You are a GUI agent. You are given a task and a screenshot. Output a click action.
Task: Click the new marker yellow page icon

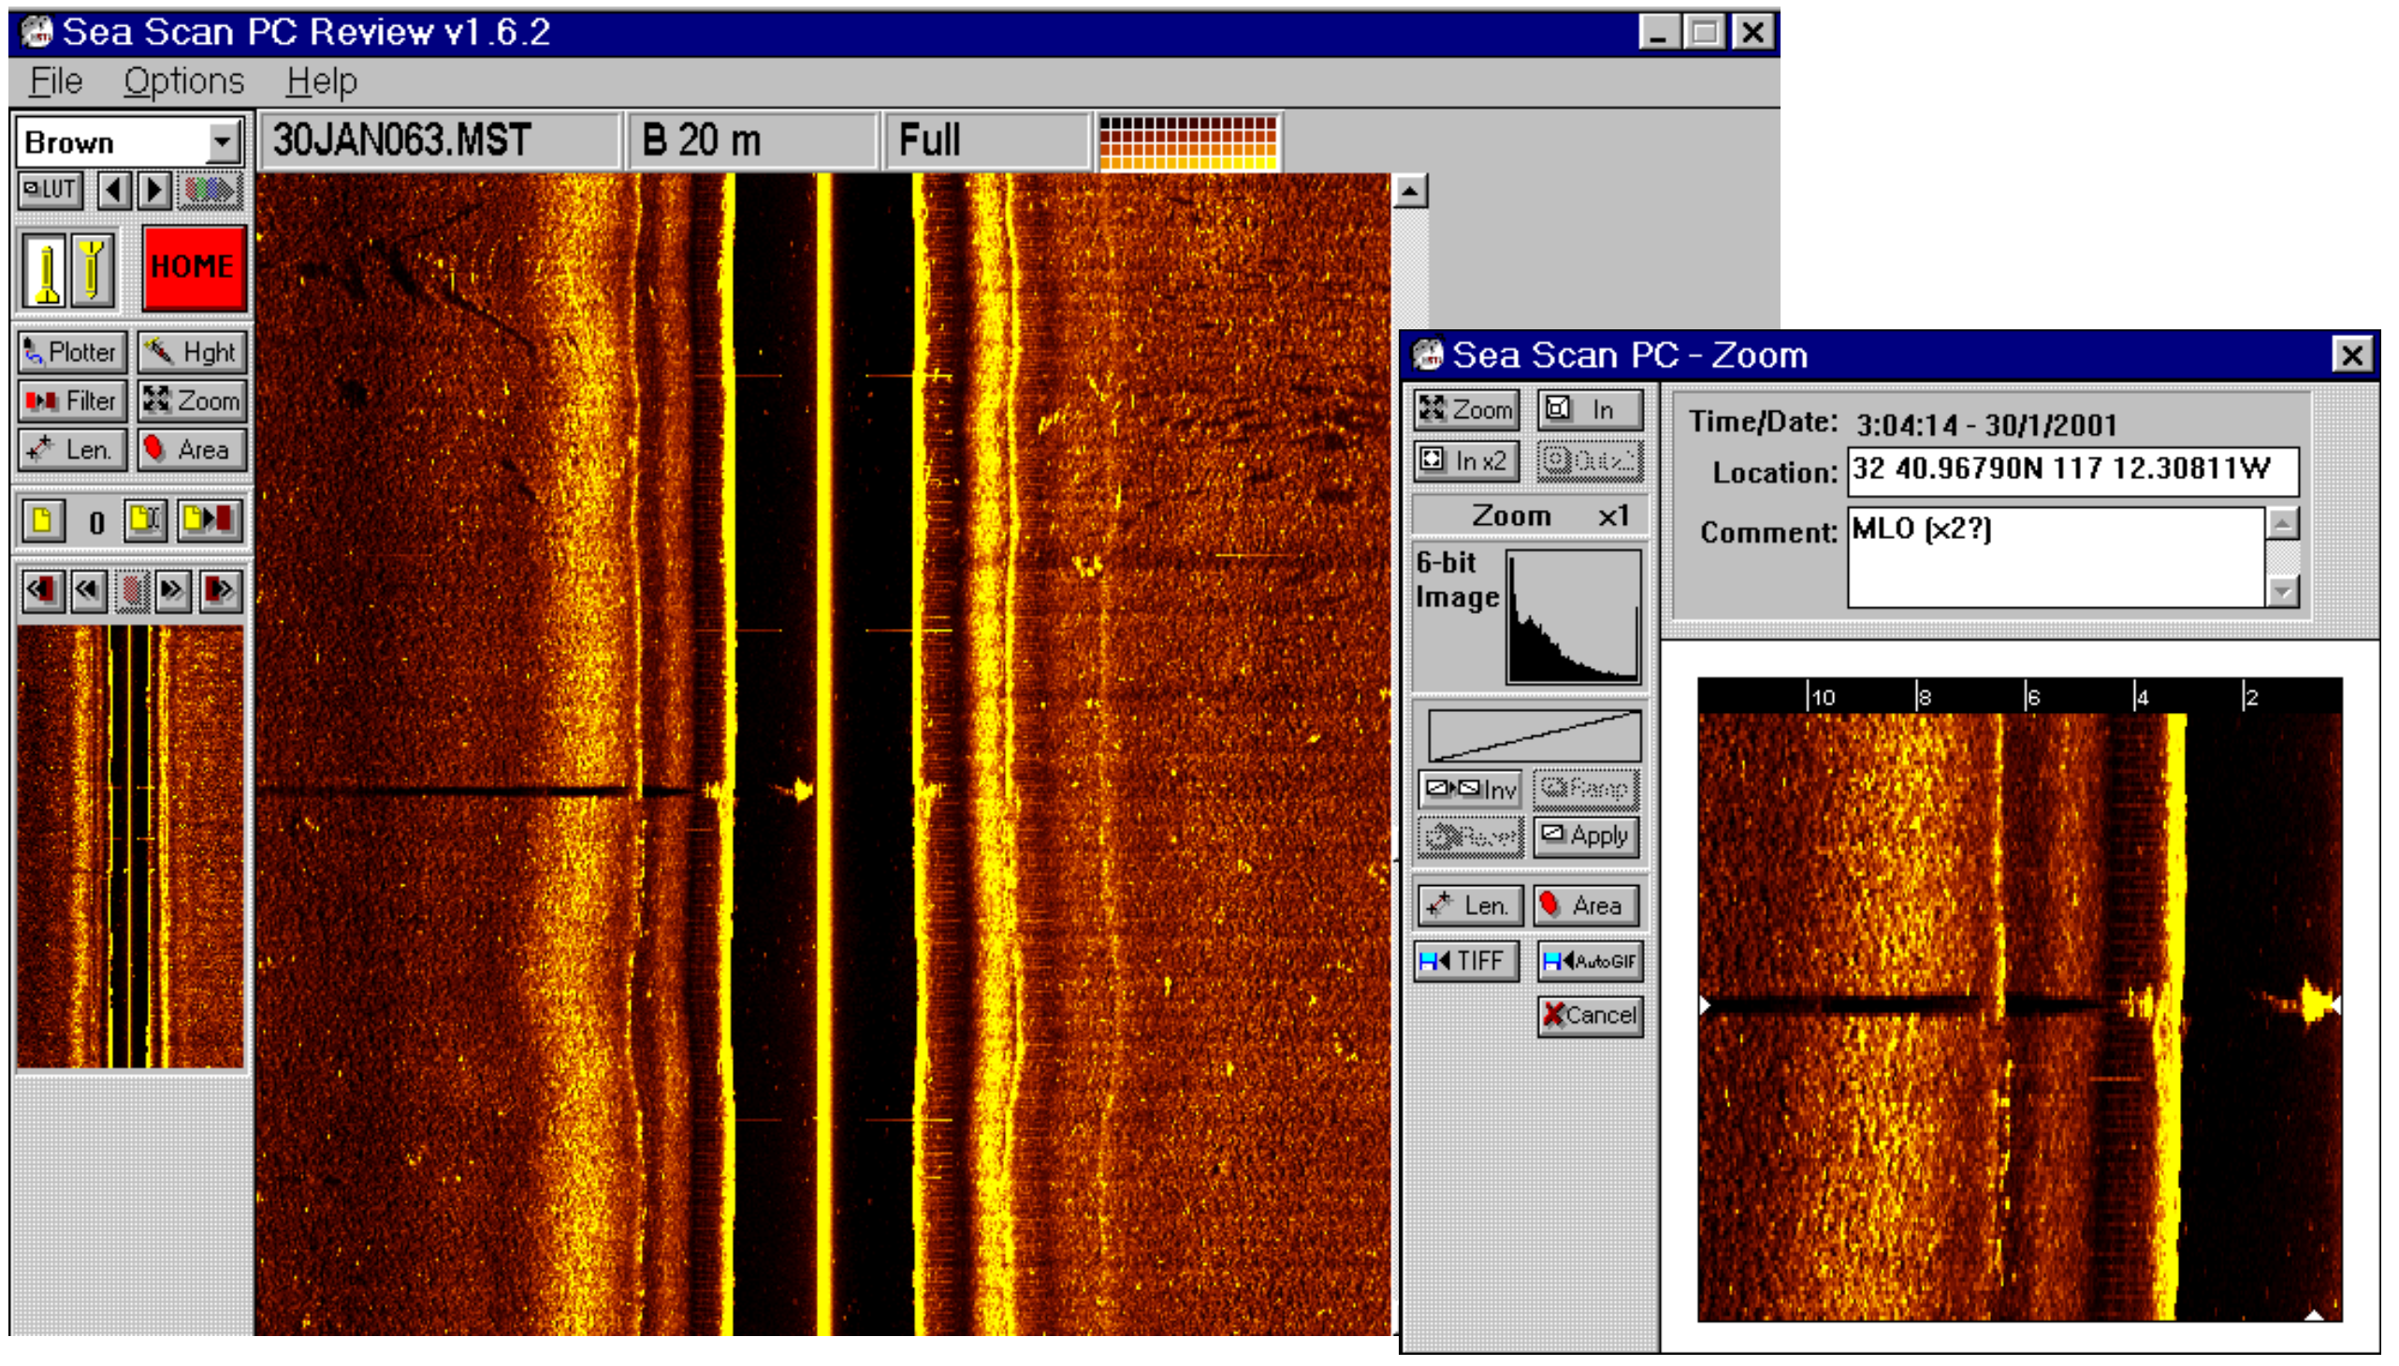[43, 521]
